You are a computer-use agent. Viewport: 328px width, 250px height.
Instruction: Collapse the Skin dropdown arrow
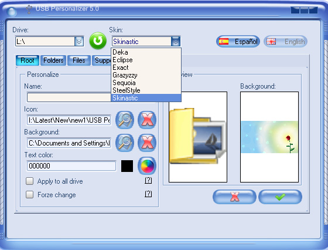176,42
